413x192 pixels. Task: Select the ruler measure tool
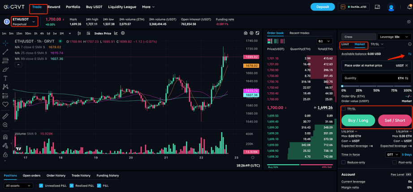tap(5, 116)
